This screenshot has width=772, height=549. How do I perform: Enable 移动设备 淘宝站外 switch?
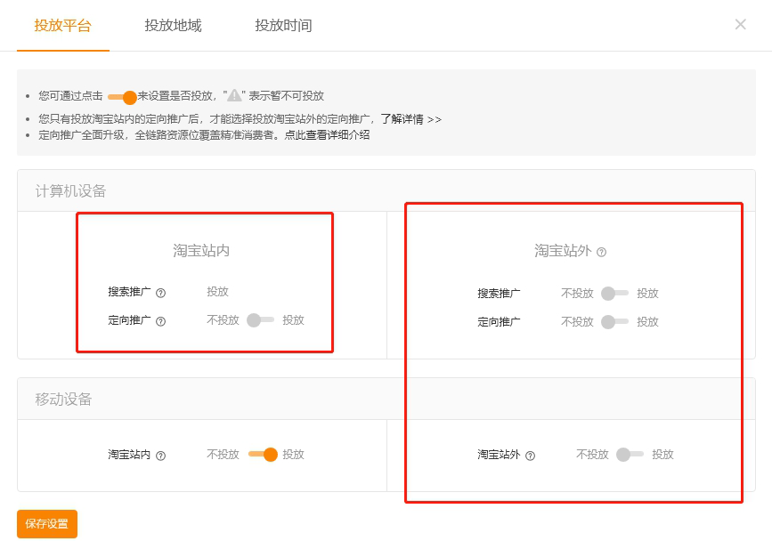[x=630, y=455]
